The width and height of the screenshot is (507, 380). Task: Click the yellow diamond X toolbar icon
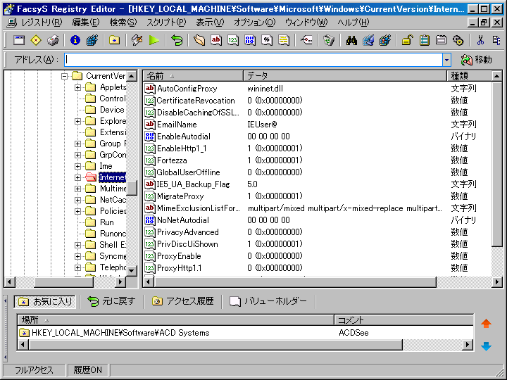[x=36, y=40]
